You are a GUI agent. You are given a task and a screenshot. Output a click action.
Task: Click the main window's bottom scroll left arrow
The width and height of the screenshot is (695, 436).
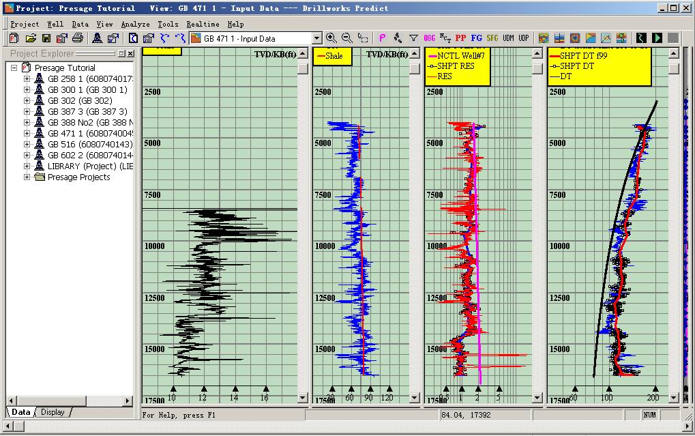click(x=8, y=426)
